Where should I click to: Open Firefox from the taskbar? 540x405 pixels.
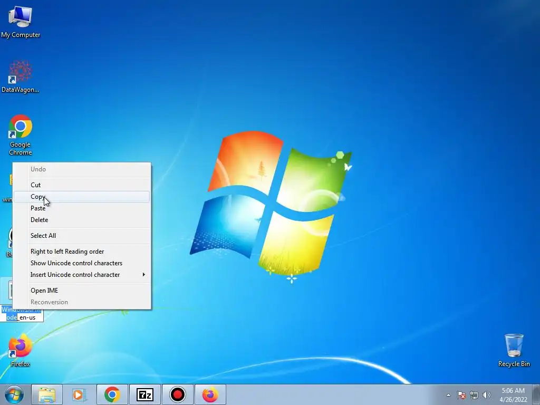tap(210, 394)
